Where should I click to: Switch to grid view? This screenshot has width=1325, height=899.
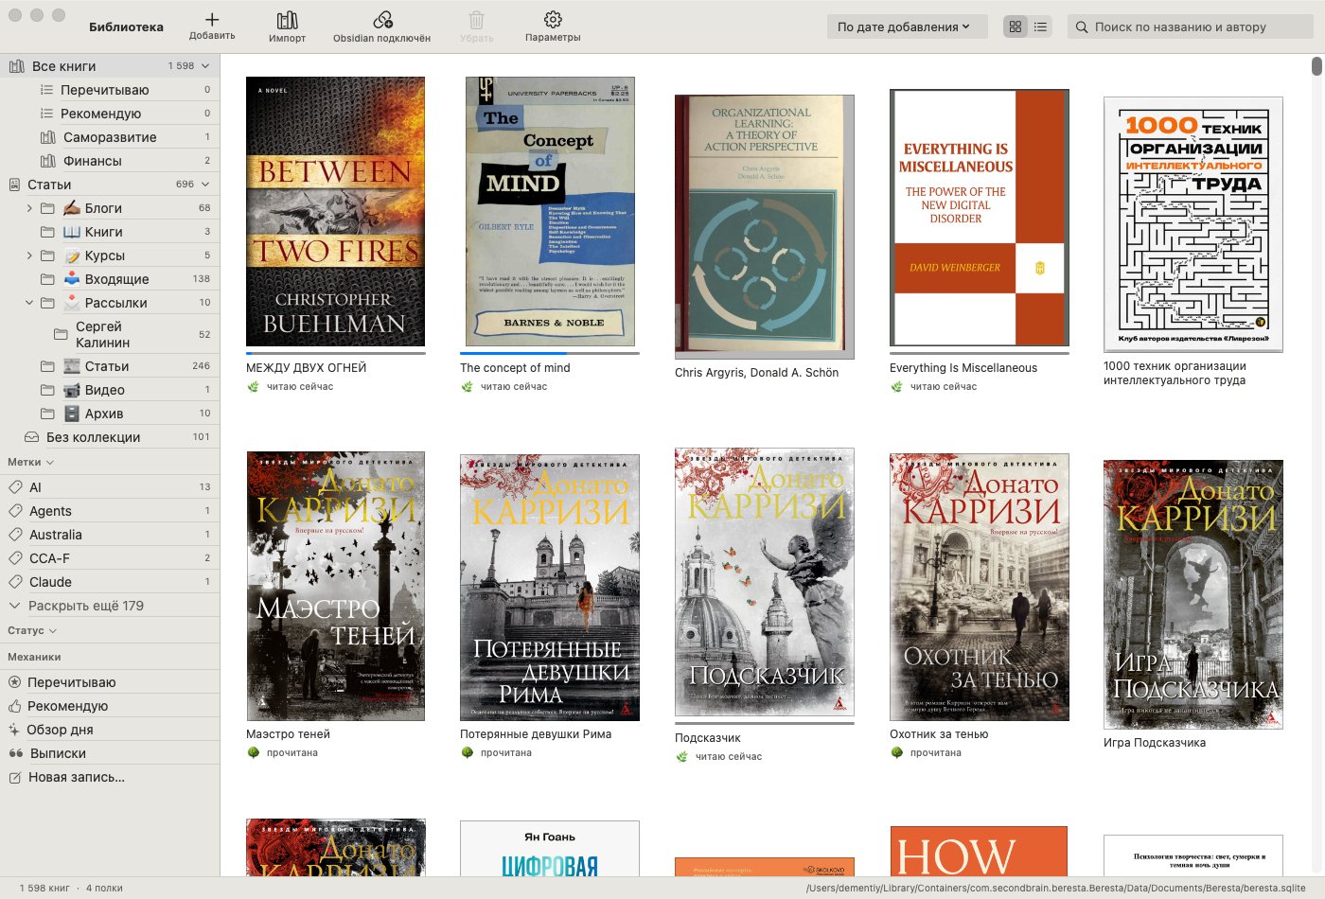[x=1016, y=26]
